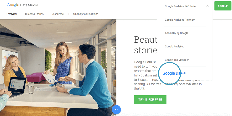The height and width of the screenshot is (116, 232).
Task: Switch to the Success Stories tab
Action: tap(34, 14)
